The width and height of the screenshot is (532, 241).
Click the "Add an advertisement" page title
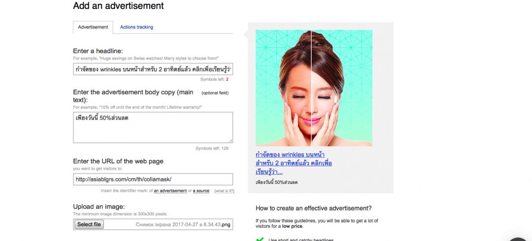pyautogui.click(x=118, y=6)
